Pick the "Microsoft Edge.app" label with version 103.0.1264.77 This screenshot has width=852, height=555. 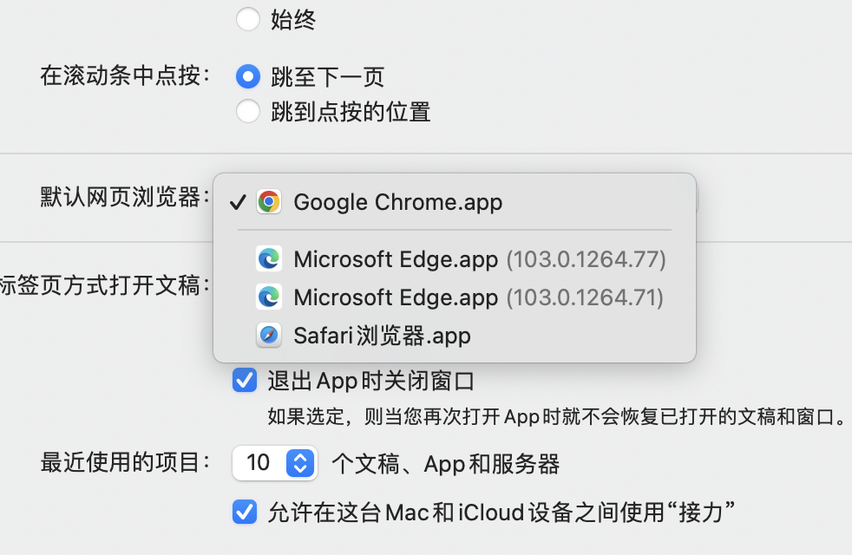tap(396, 258)
